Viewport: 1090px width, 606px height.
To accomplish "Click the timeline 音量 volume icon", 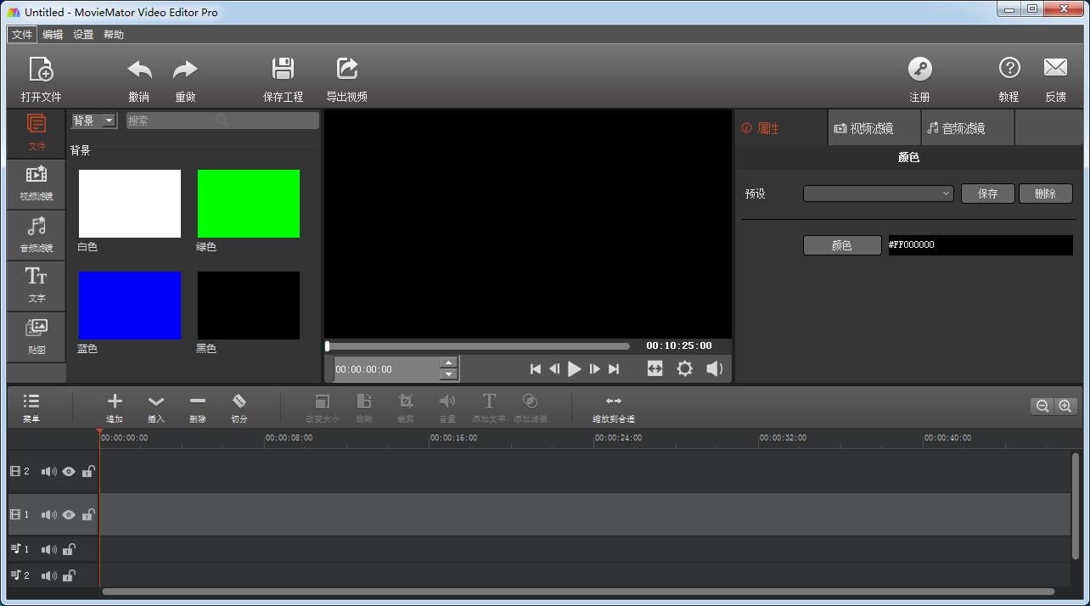I will pyautogui.click(x=447, y=401).
